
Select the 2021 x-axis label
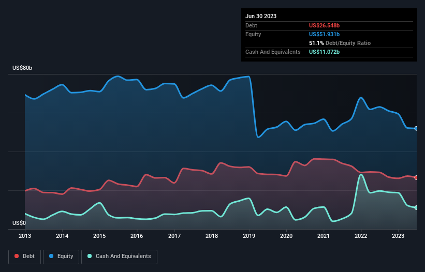click(324, 236)
